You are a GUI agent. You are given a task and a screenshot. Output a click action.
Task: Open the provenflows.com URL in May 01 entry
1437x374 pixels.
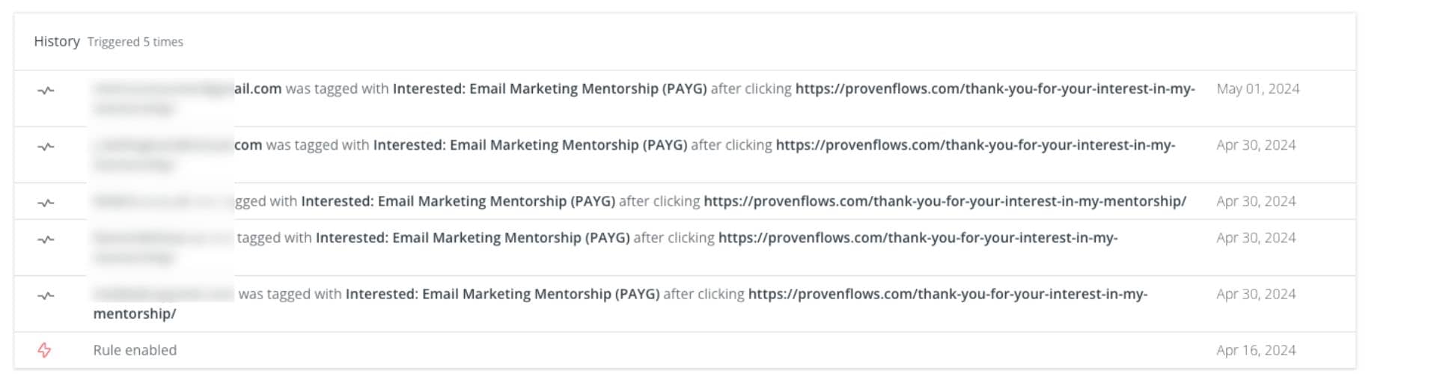(x=995, y=89)
